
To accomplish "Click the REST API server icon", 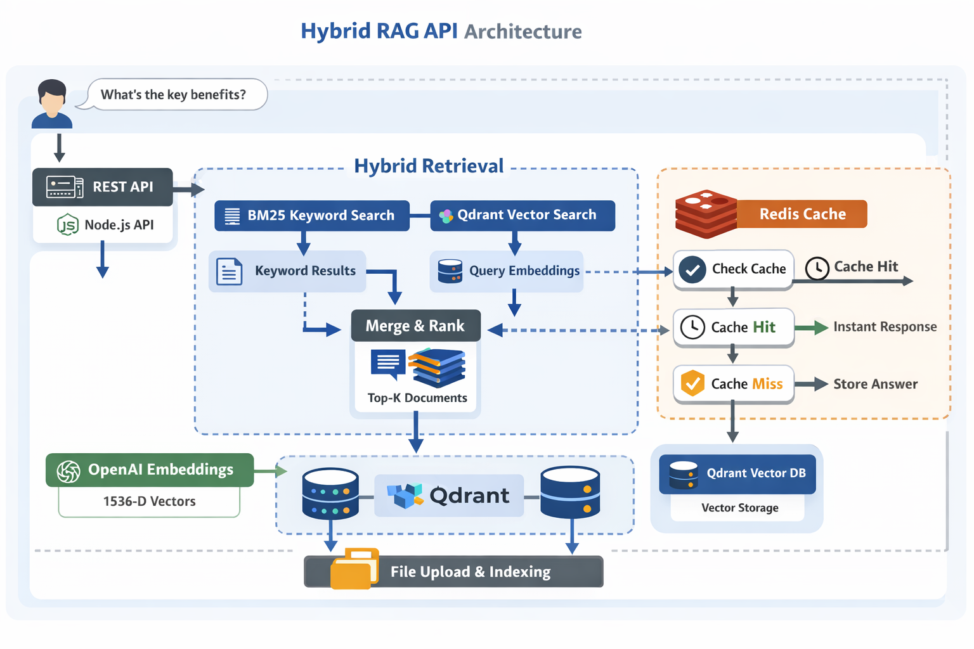I will point(65,187).
